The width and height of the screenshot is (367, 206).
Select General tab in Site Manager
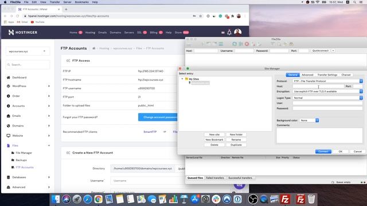292,75
